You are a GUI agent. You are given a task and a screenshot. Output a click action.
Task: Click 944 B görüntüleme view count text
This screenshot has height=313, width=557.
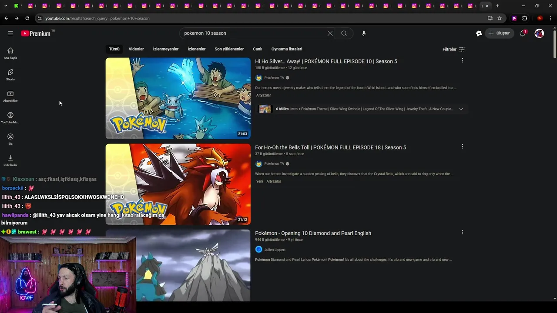[x=270, y=240]
